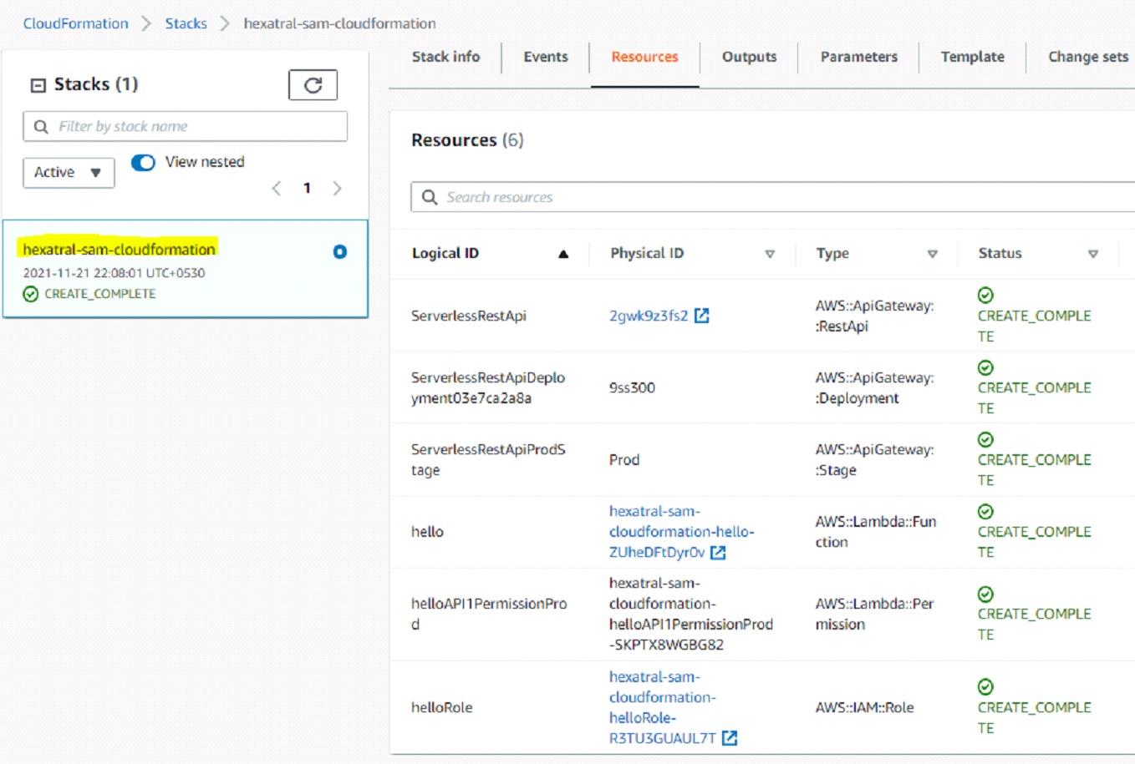Open external link icon next to 2gwk9z3fs2
This screenshot has width=1135, height=764.
pyautogui.click(x=702, y=316)
